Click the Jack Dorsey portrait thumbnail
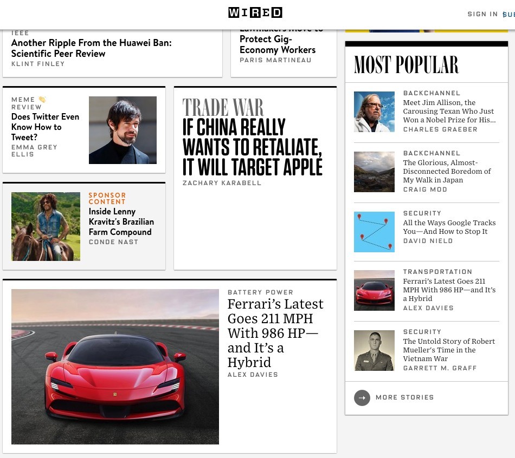The image size is (515, 458). [123, 130]
